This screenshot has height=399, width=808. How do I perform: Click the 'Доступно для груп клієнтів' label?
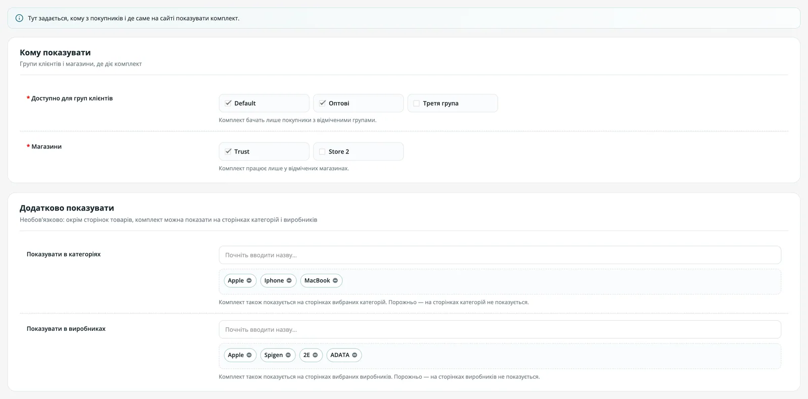(x=72, y=98)
